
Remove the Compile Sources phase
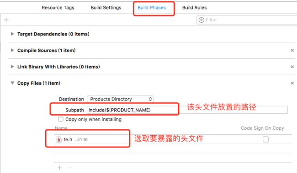(292, 51)
